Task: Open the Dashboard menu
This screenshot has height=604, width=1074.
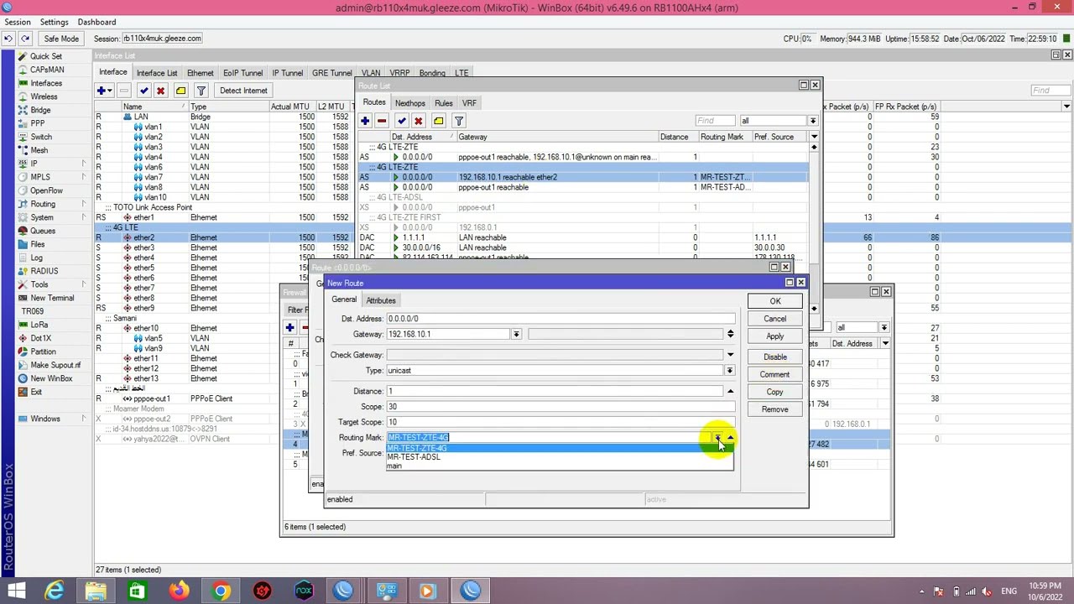Action: coord(97,22)
